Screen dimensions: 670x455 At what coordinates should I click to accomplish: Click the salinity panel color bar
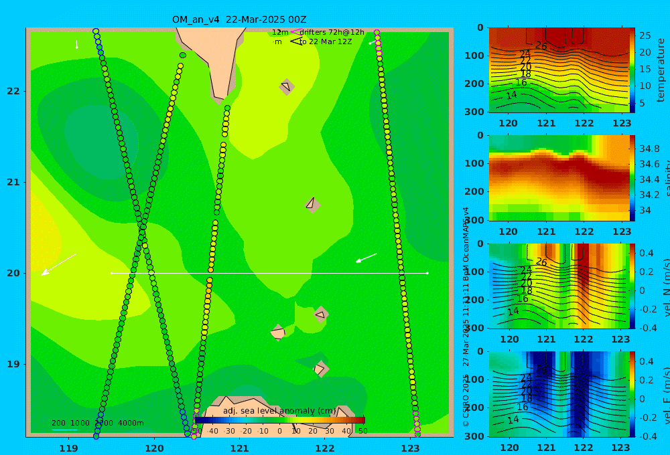(x=632, y=178)
